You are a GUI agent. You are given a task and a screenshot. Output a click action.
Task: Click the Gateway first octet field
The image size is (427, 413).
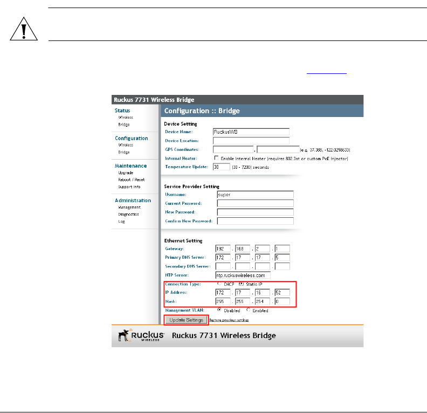223,249
